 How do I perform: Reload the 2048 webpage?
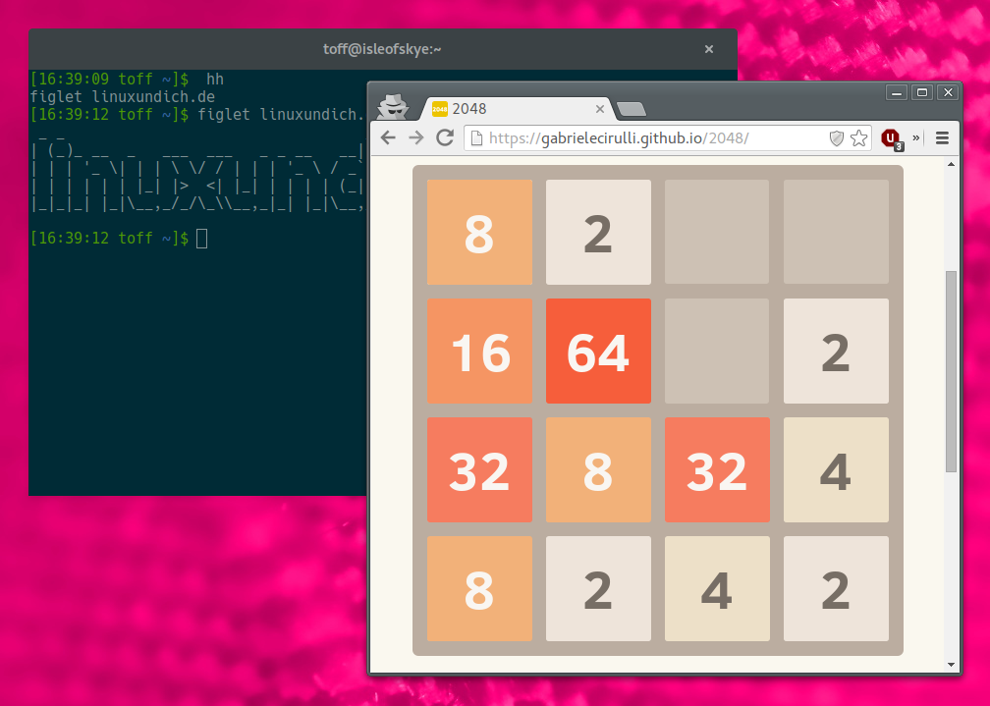(x=444, y=137)
